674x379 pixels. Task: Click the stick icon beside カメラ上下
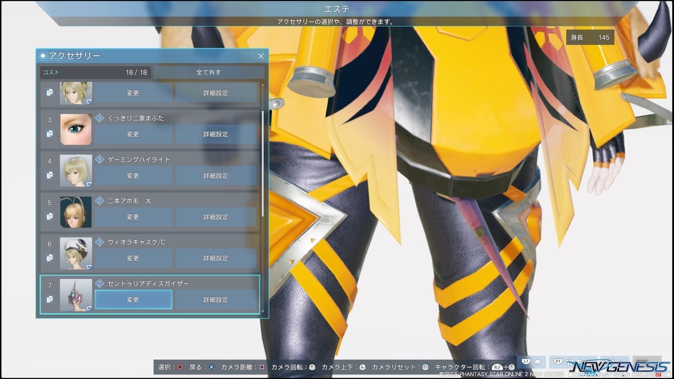coord(362,367)
